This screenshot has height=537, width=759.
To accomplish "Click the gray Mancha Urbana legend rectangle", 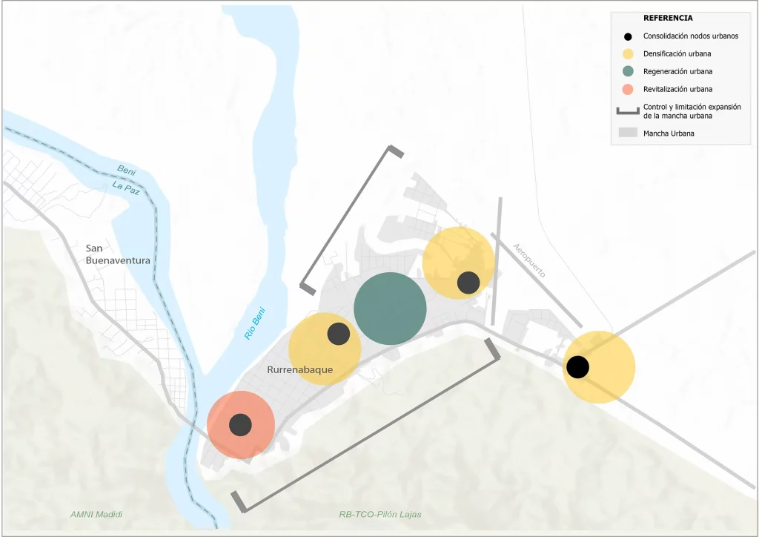I will pyautogui.click(x=628, y=133).
